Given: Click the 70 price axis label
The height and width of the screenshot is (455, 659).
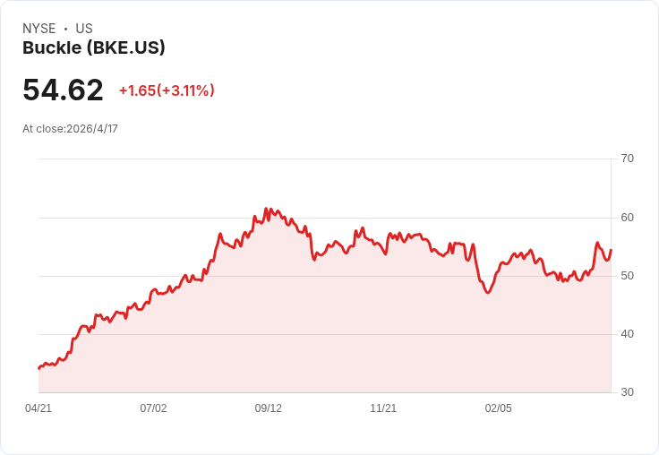Looking at the screenshot, I should point(628,159).
